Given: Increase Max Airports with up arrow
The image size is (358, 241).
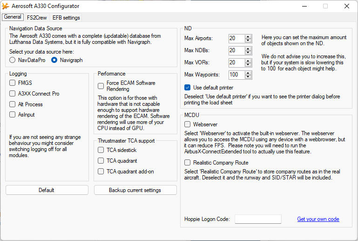Looking at the screenshot, I should tap(248, 36).
